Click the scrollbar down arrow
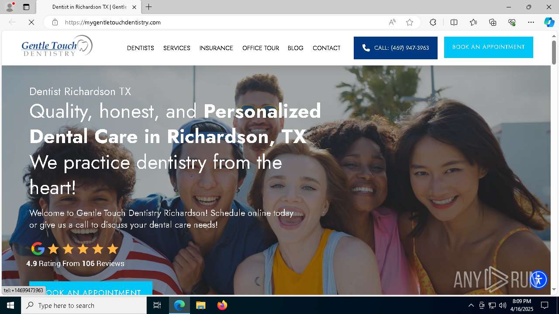 click(x=554, y=289)
